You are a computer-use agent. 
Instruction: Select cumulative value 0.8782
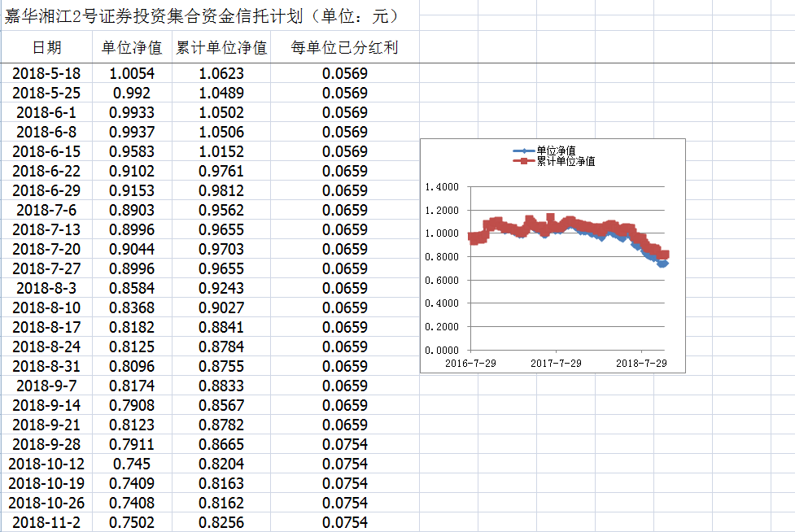pyautogui.click(x=221, y=425)
